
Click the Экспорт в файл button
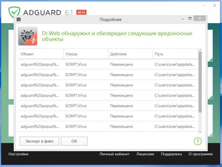(39, 141)
